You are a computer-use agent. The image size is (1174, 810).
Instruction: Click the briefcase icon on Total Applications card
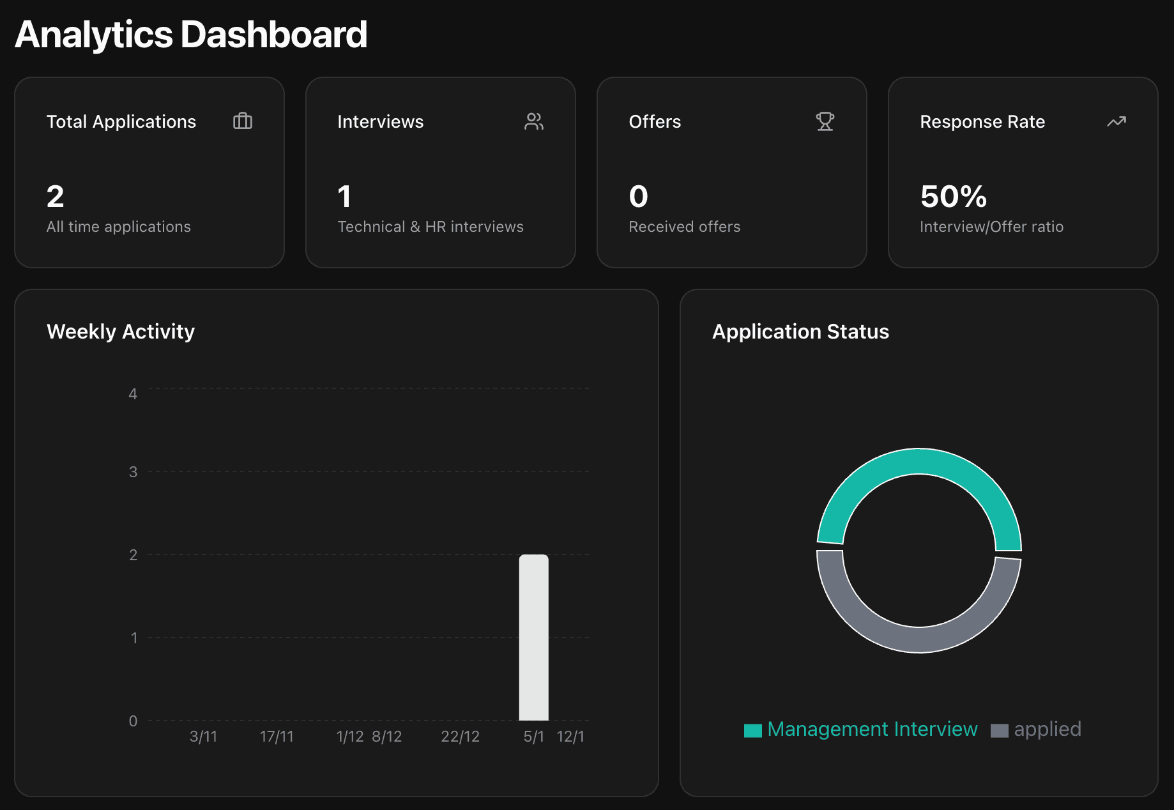tap(243, 121)
